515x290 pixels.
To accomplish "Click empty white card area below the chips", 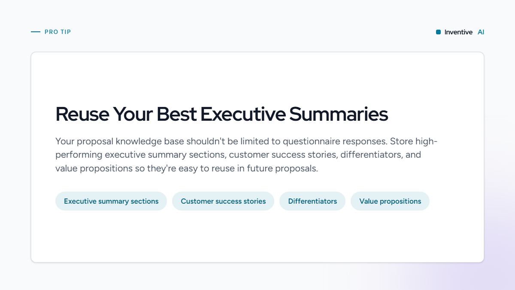I will pyautogui.click(x=257, y=236).
